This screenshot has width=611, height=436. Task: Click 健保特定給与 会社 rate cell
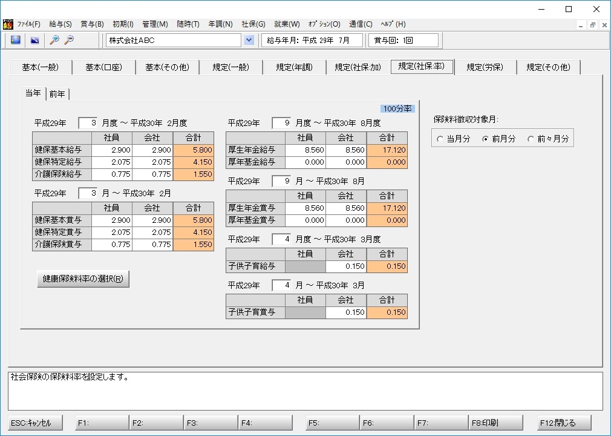pyautogui.click(x=152, y=162)
